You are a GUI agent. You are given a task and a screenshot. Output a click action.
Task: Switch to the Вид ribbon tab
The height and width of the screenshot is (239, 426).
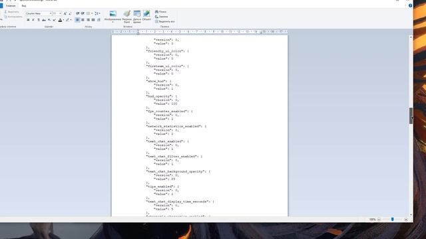[x=24, y=6]
